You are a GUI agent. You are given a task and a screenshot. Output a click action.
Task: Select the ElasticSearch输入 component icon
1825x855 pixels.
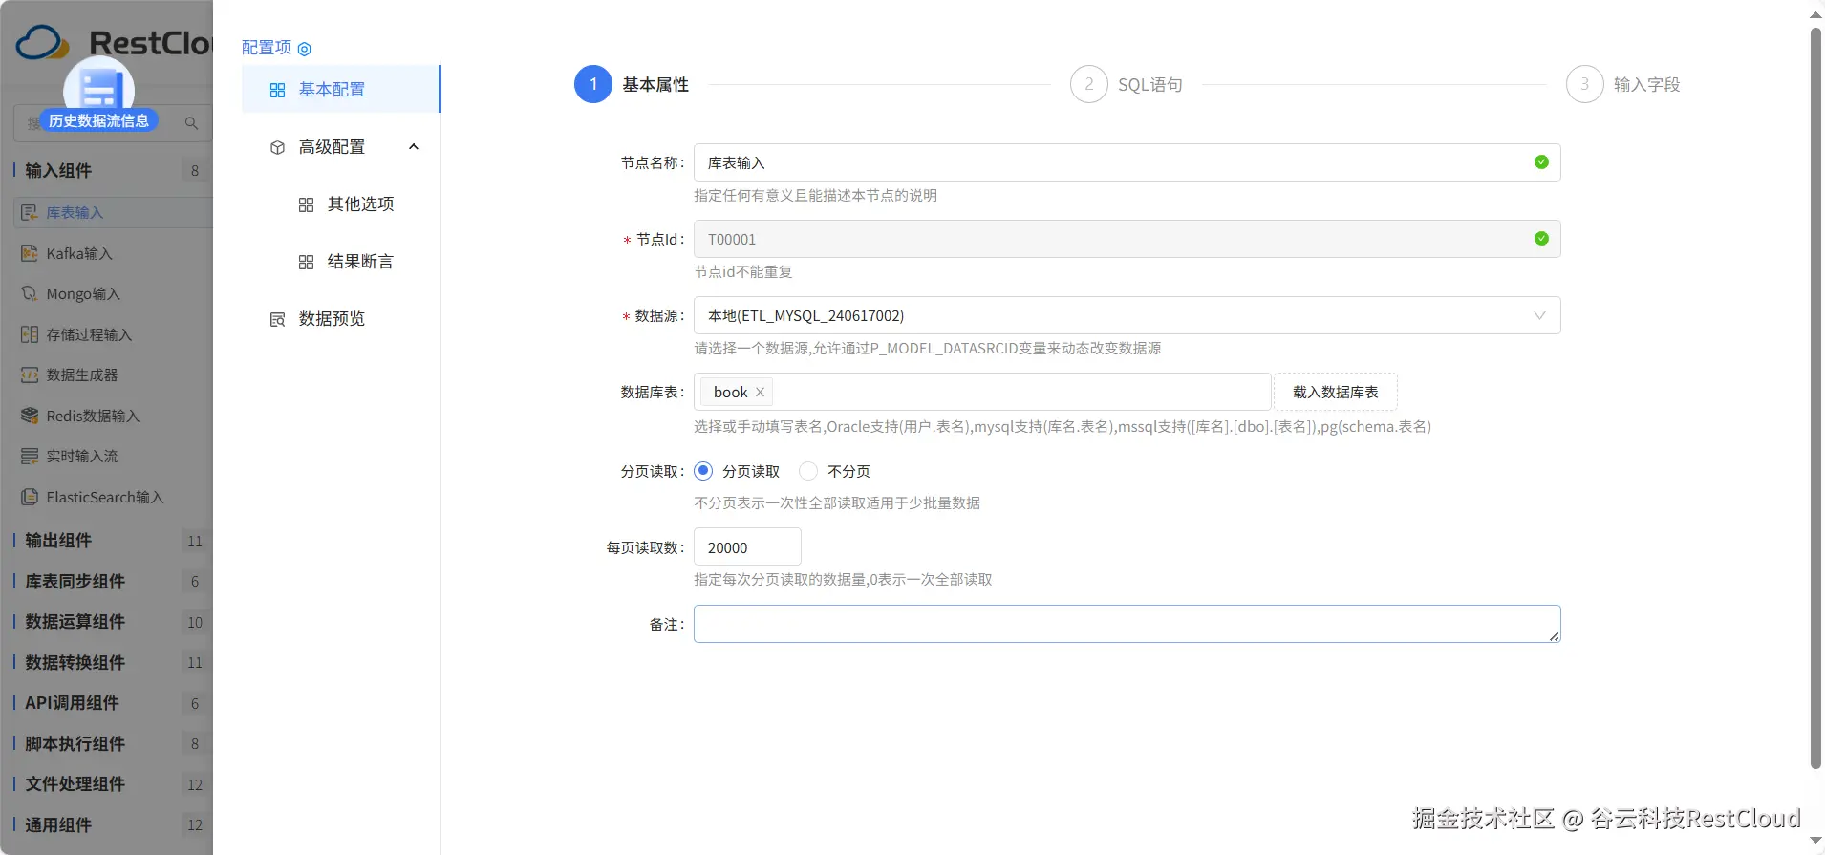[x=30, y=497]
